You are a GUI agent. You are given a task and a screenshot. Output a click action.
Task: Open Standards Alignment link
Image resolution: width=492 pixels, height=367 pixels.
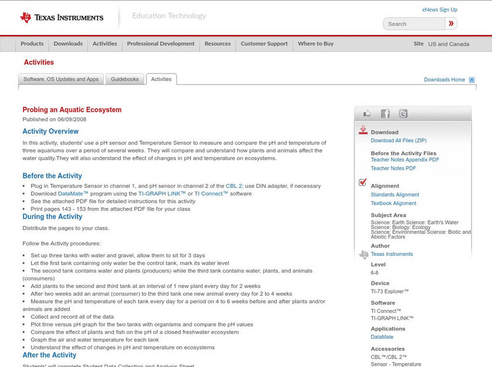tap(395, 195)
